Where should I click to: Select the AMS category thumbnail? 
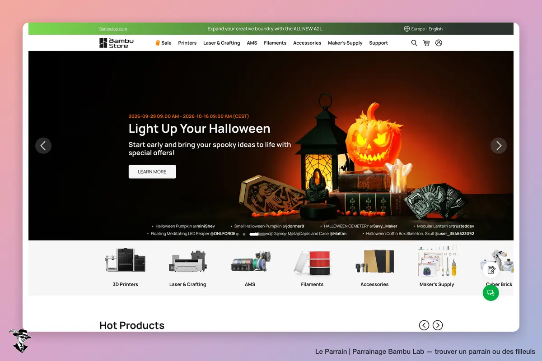pyautogui.click(x=250, y=266)
